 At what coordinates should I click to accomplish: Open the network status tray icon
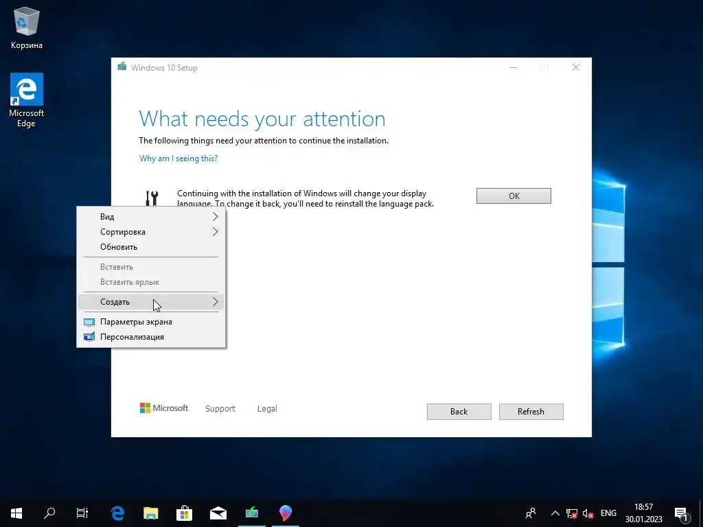tap(572, 513)
